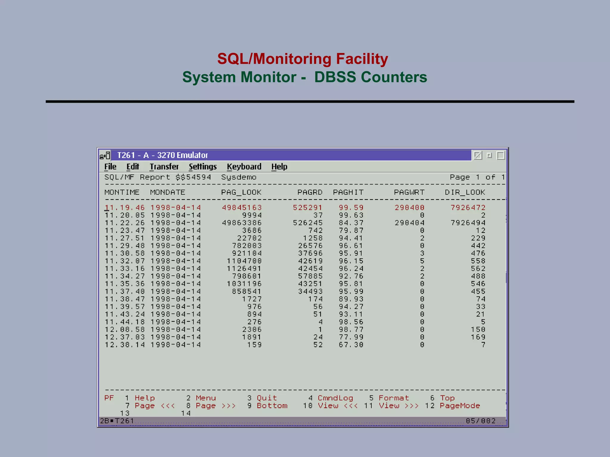The image size is (610, 457).
Task: Select the highlighted row time 11.19.46
Action: (x=295, y=208)
